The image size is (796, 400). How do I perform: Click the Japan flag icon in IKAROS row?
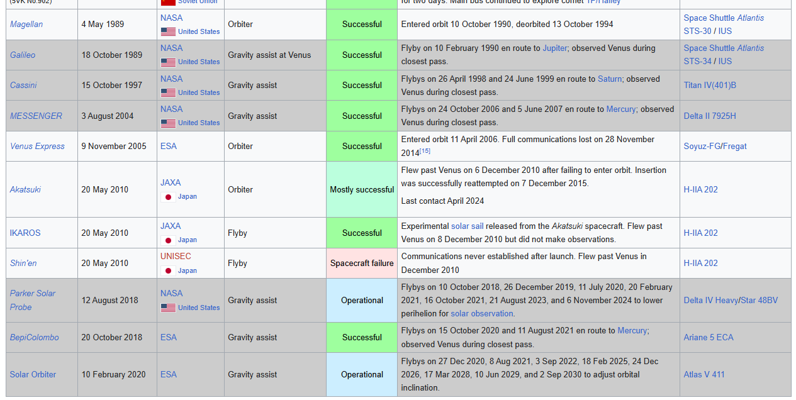pos(168,240)
